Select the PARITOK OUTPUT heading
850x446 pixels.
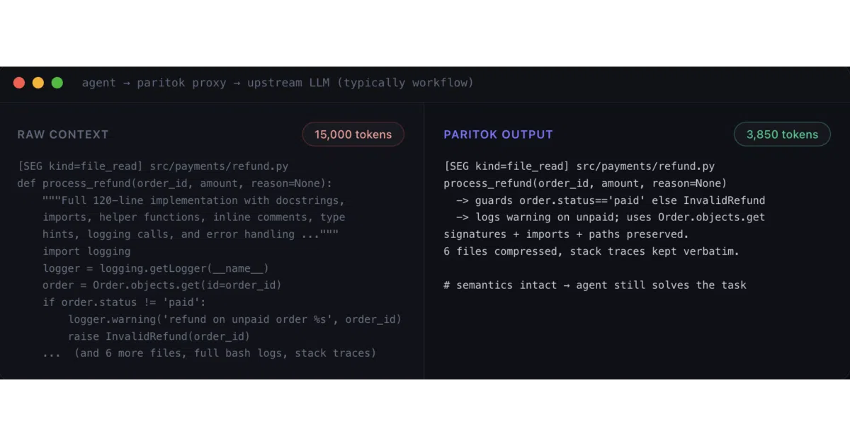pos(498,135)
